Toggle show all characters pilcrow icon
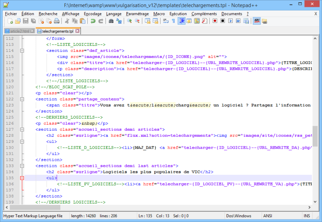Image resolution: width=322 pixels, height=222 pixels. tap(173, 21)
